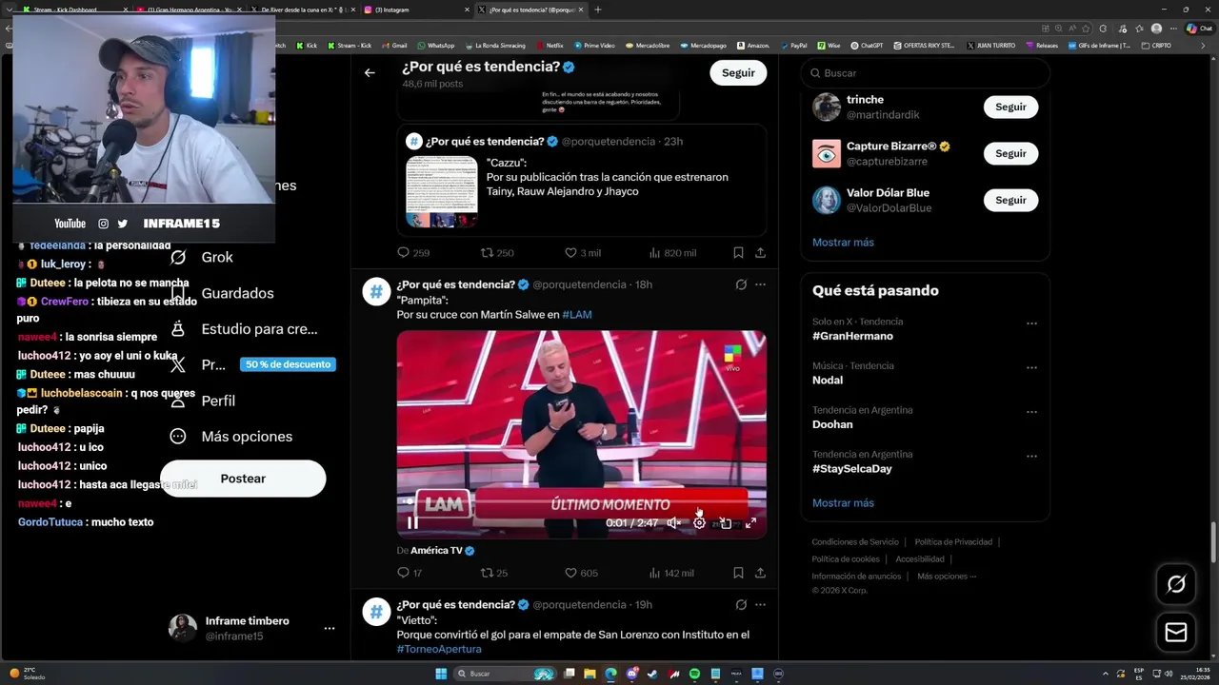Open the #LAM hashtag link
This screenshot has height=685, width=1219.
(x=577, y=315)
